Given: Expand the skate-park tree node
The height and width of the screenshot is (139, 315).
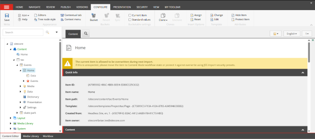Looking at the screenshot, I should [17, 113].
